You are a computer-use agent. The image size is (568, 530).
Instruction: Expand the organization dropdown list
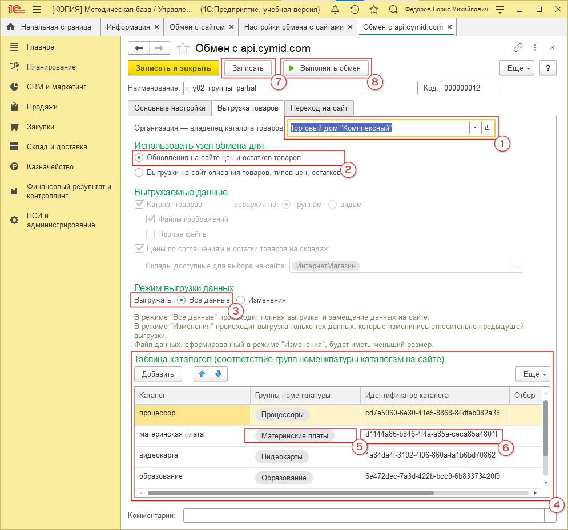point(475,128)
